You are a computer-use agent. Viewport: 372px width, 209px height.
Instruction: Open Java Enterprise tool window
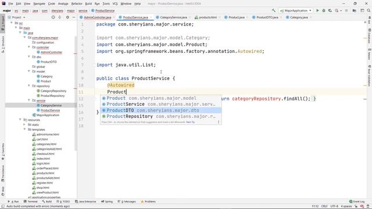pos(85,201)
